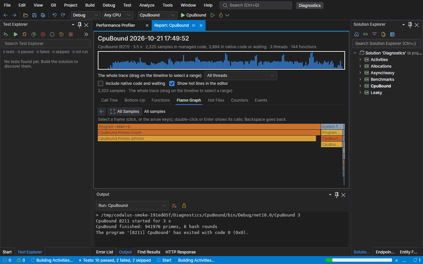
Task: Undo the last action via toolbar
Action: [55, 15]
